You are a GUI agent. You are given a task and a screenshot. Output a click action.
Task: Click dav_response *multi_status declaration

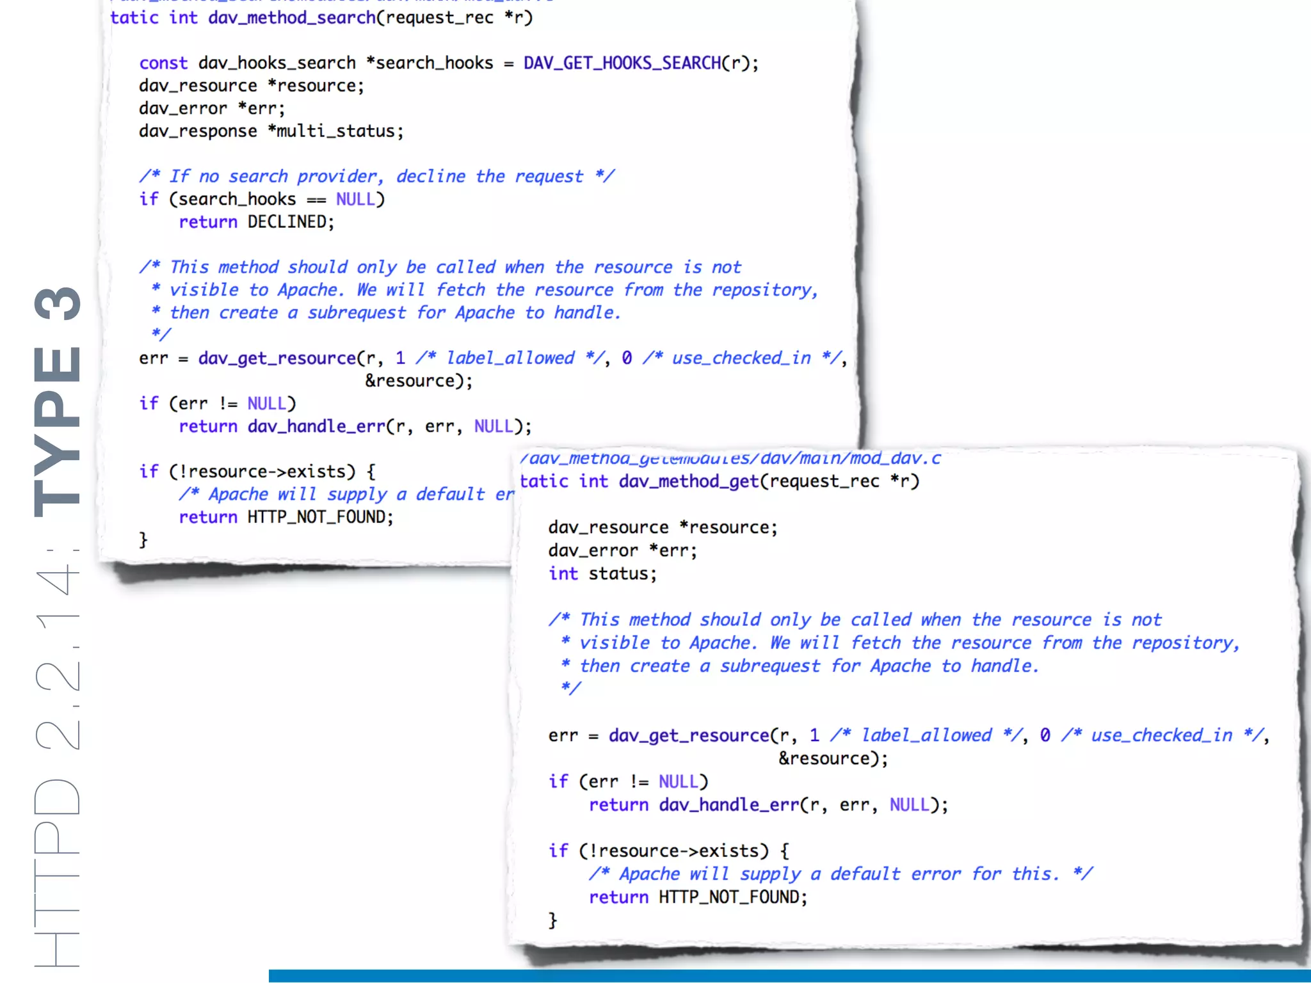271,131
